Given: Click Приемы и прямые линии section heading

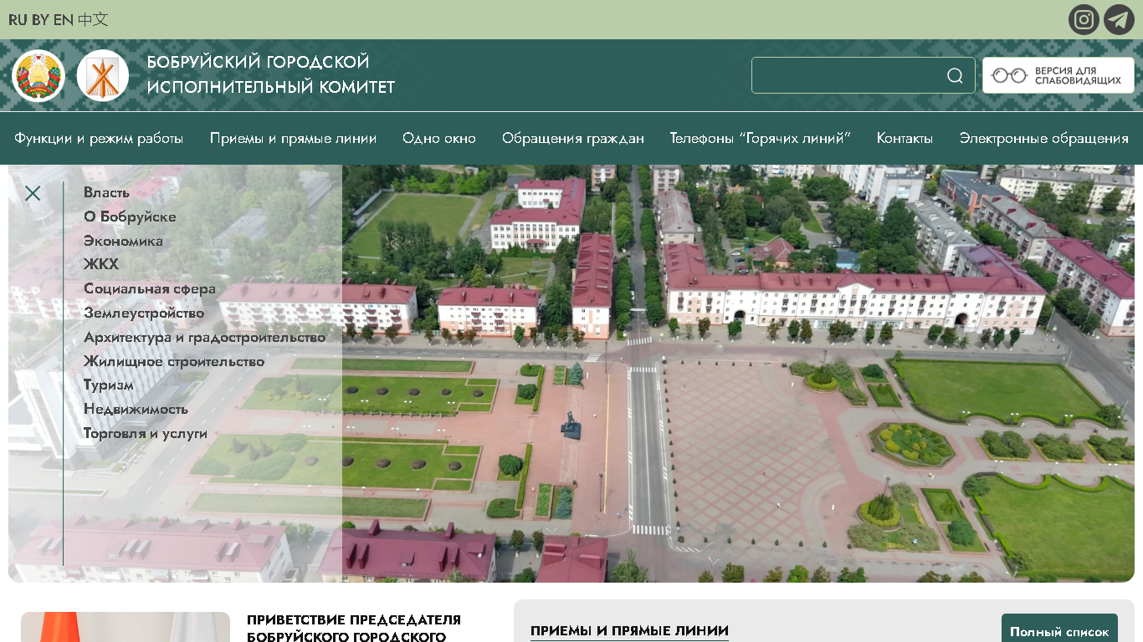Looking at the screenshot, I should click(x=629, y=631).
